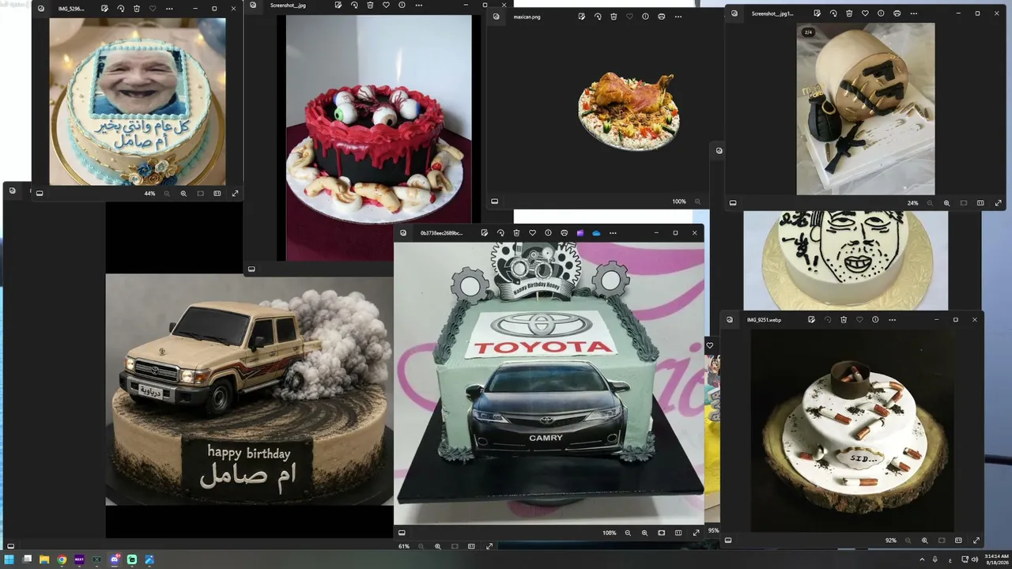
Task: Click the OneDrive icon in the Toyota cake window
Action: 596,233
